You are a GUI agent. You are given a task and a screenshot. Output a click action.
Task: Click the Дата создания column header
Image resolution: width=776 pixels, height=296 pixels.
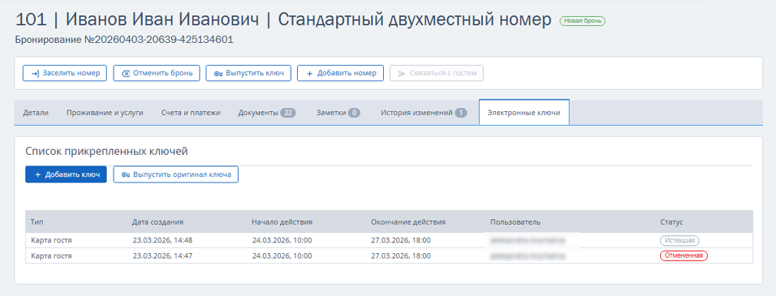(158, 222)
